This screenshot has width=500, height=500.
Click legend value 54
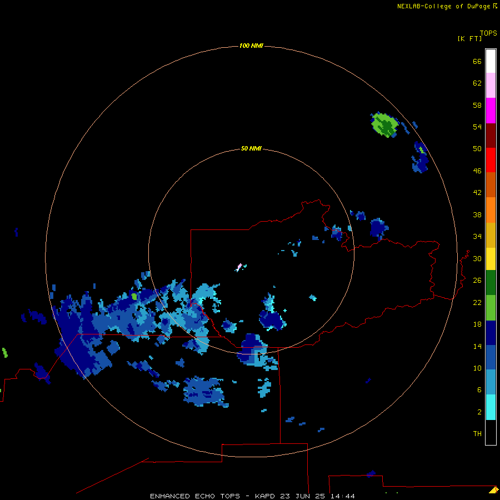[477, 127]
